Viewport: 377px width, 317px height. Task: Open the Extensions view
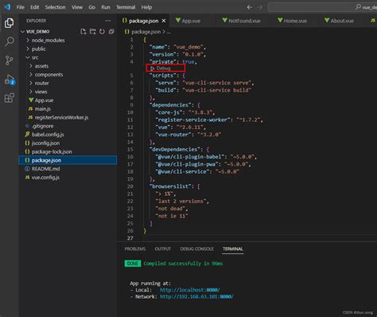pos(10,98)
